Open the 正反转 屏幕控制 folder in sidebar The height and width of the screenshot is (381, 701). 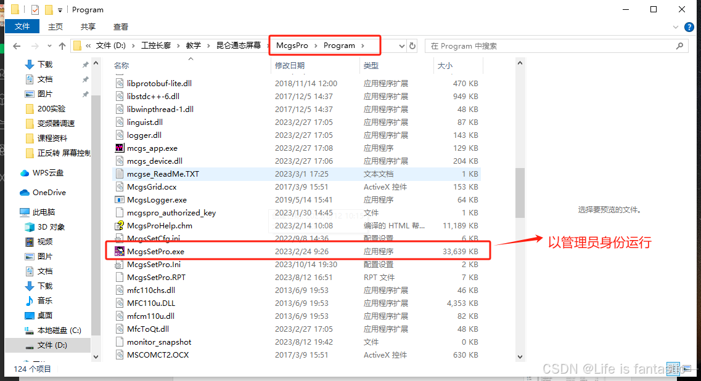(x=63, y=153)
